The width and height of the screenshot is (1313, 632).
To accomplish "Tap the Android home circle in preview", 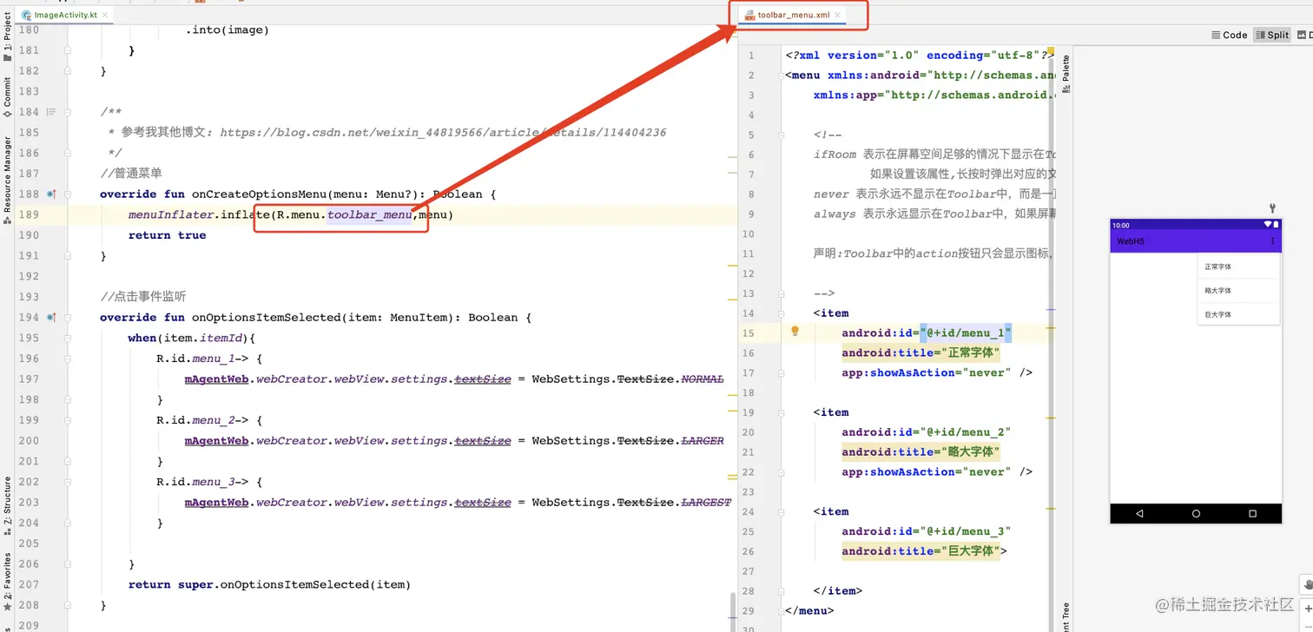I will pyautogui.click(x=1196, y=514).
